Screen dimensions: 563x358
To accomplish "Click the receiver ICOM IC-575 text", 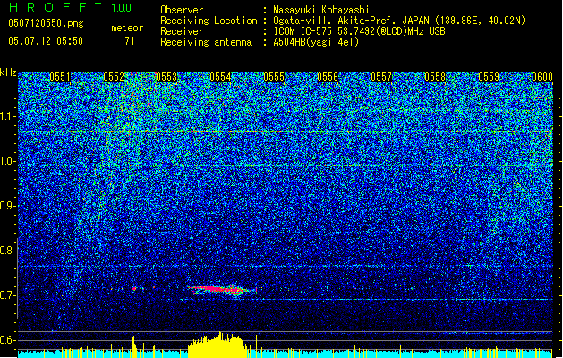I will point(359,31).
